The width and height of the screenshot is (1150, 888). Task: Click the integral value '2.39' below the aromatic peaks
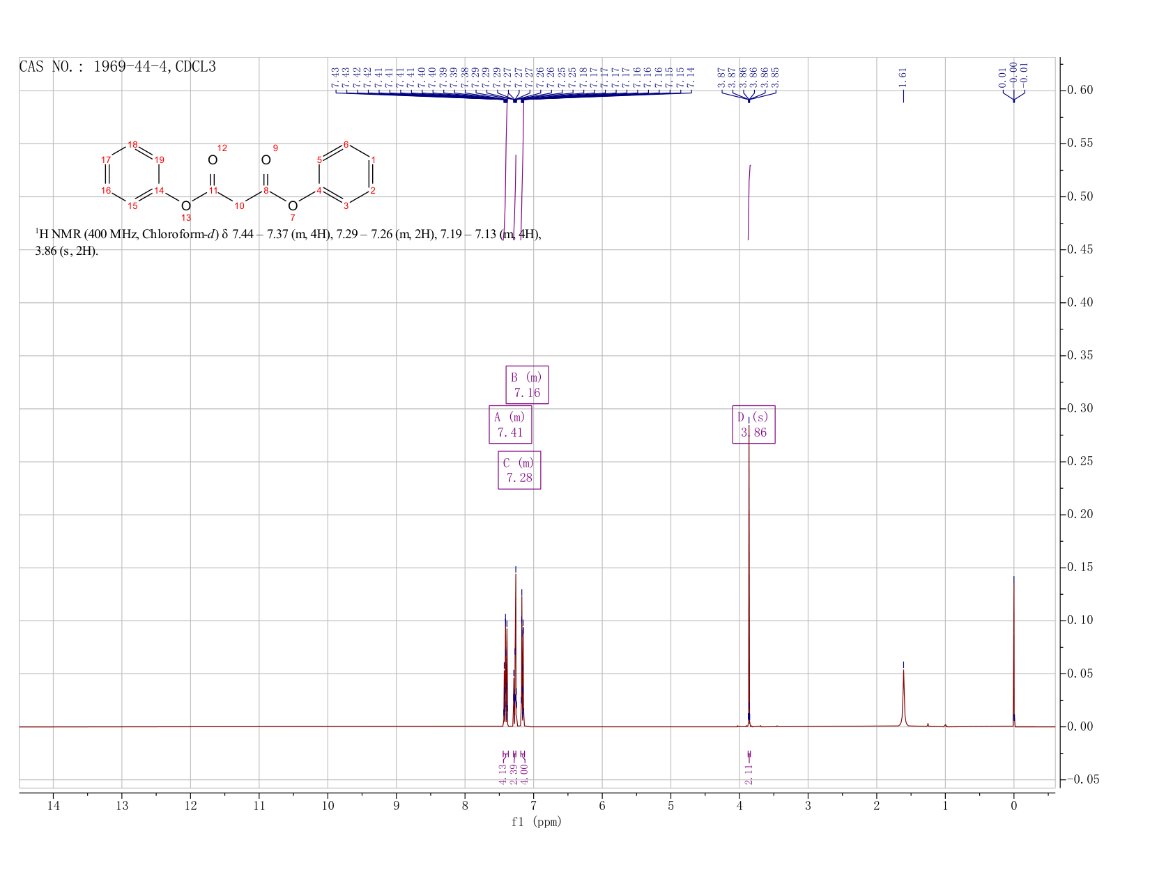point(514,773)
